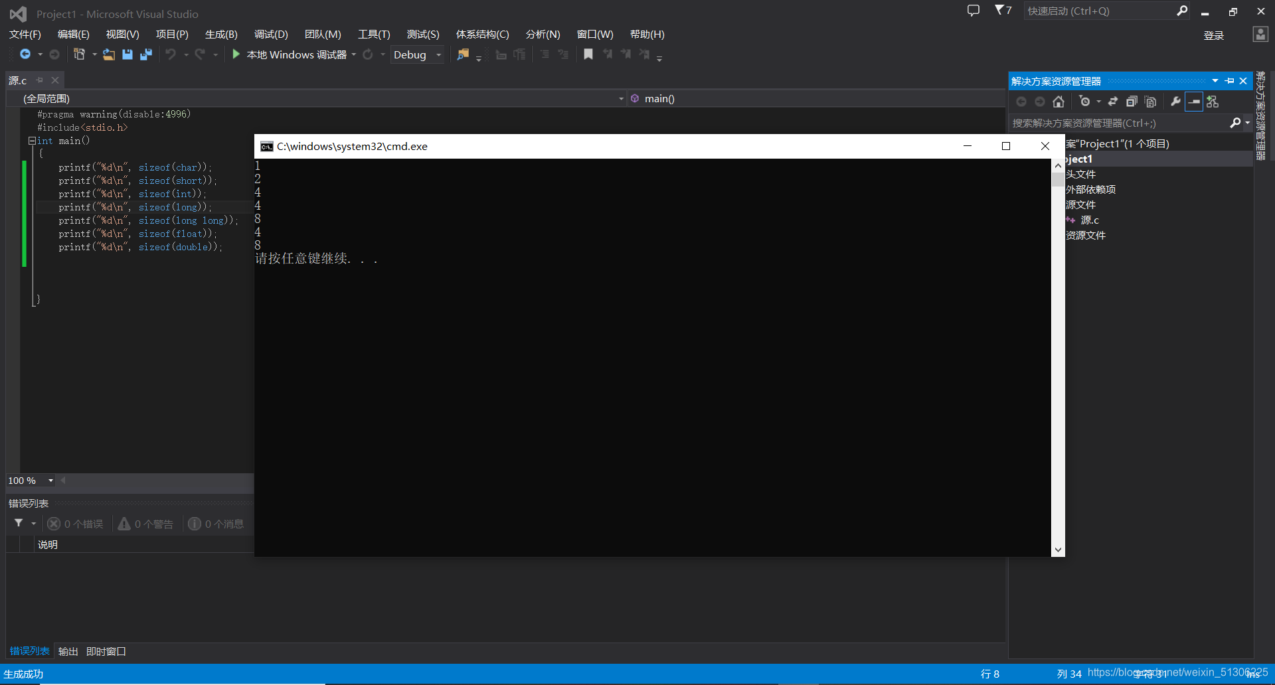Viewport: 1275px width, 685px height.
Task: Open the 生成(B) menu
Action: click(221, 35)
